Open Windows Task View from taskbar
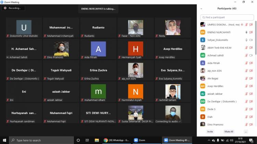 87,140
